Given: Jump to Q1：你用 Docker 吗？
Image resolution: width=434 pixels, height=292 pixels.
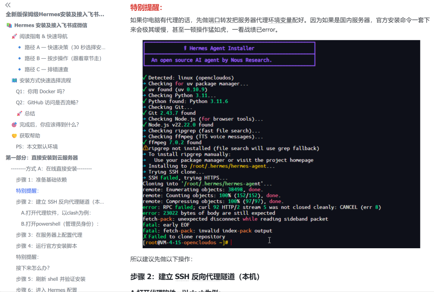Looking at the screenshot, I should (x=40, y=92).
